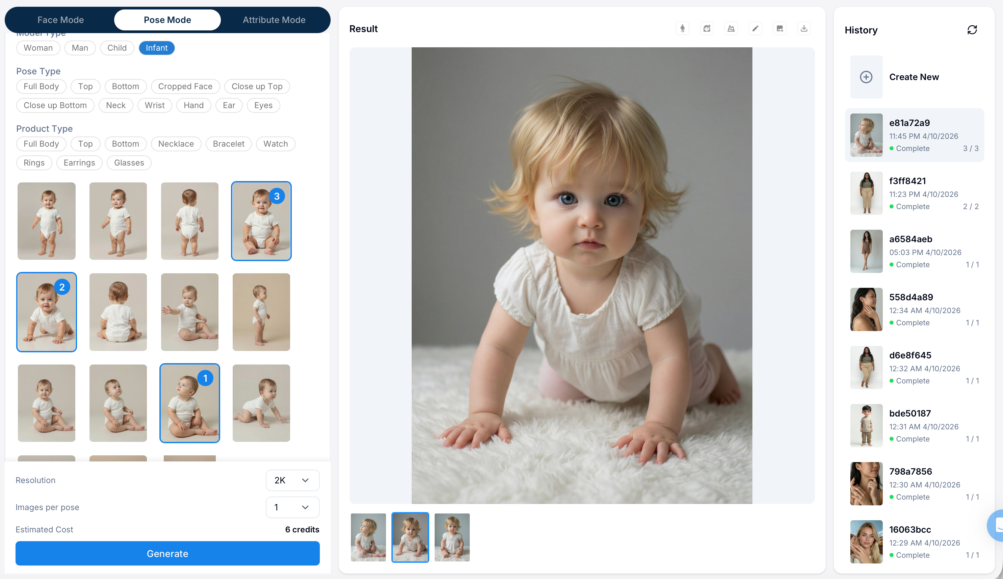The image size is (1003, 579).
Task: Click the add image plus icon
Action: 779,29
